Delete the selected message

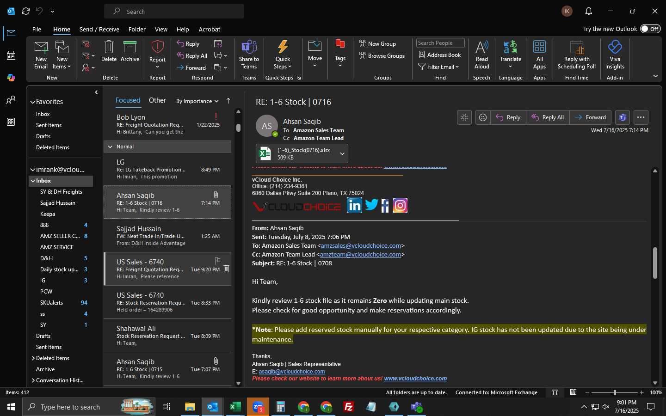pos(109,51)
